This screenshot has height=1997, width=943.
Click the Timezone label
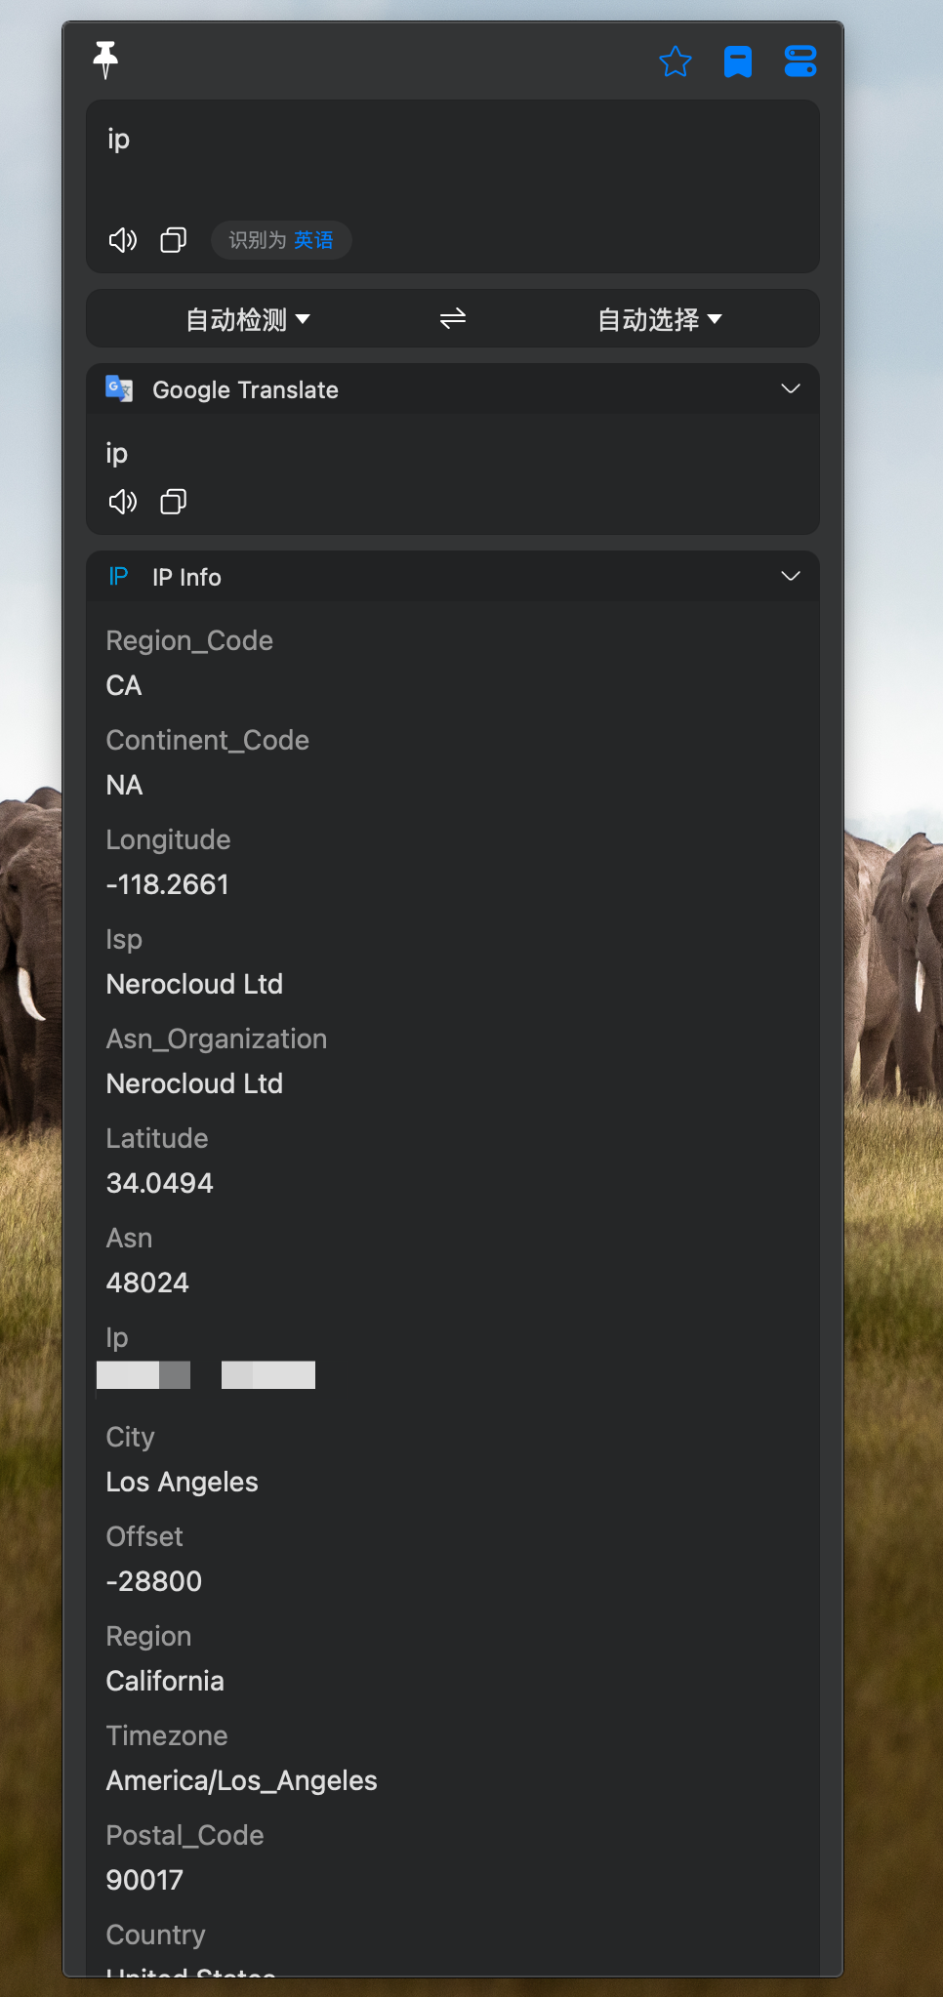coord(166,1735)
